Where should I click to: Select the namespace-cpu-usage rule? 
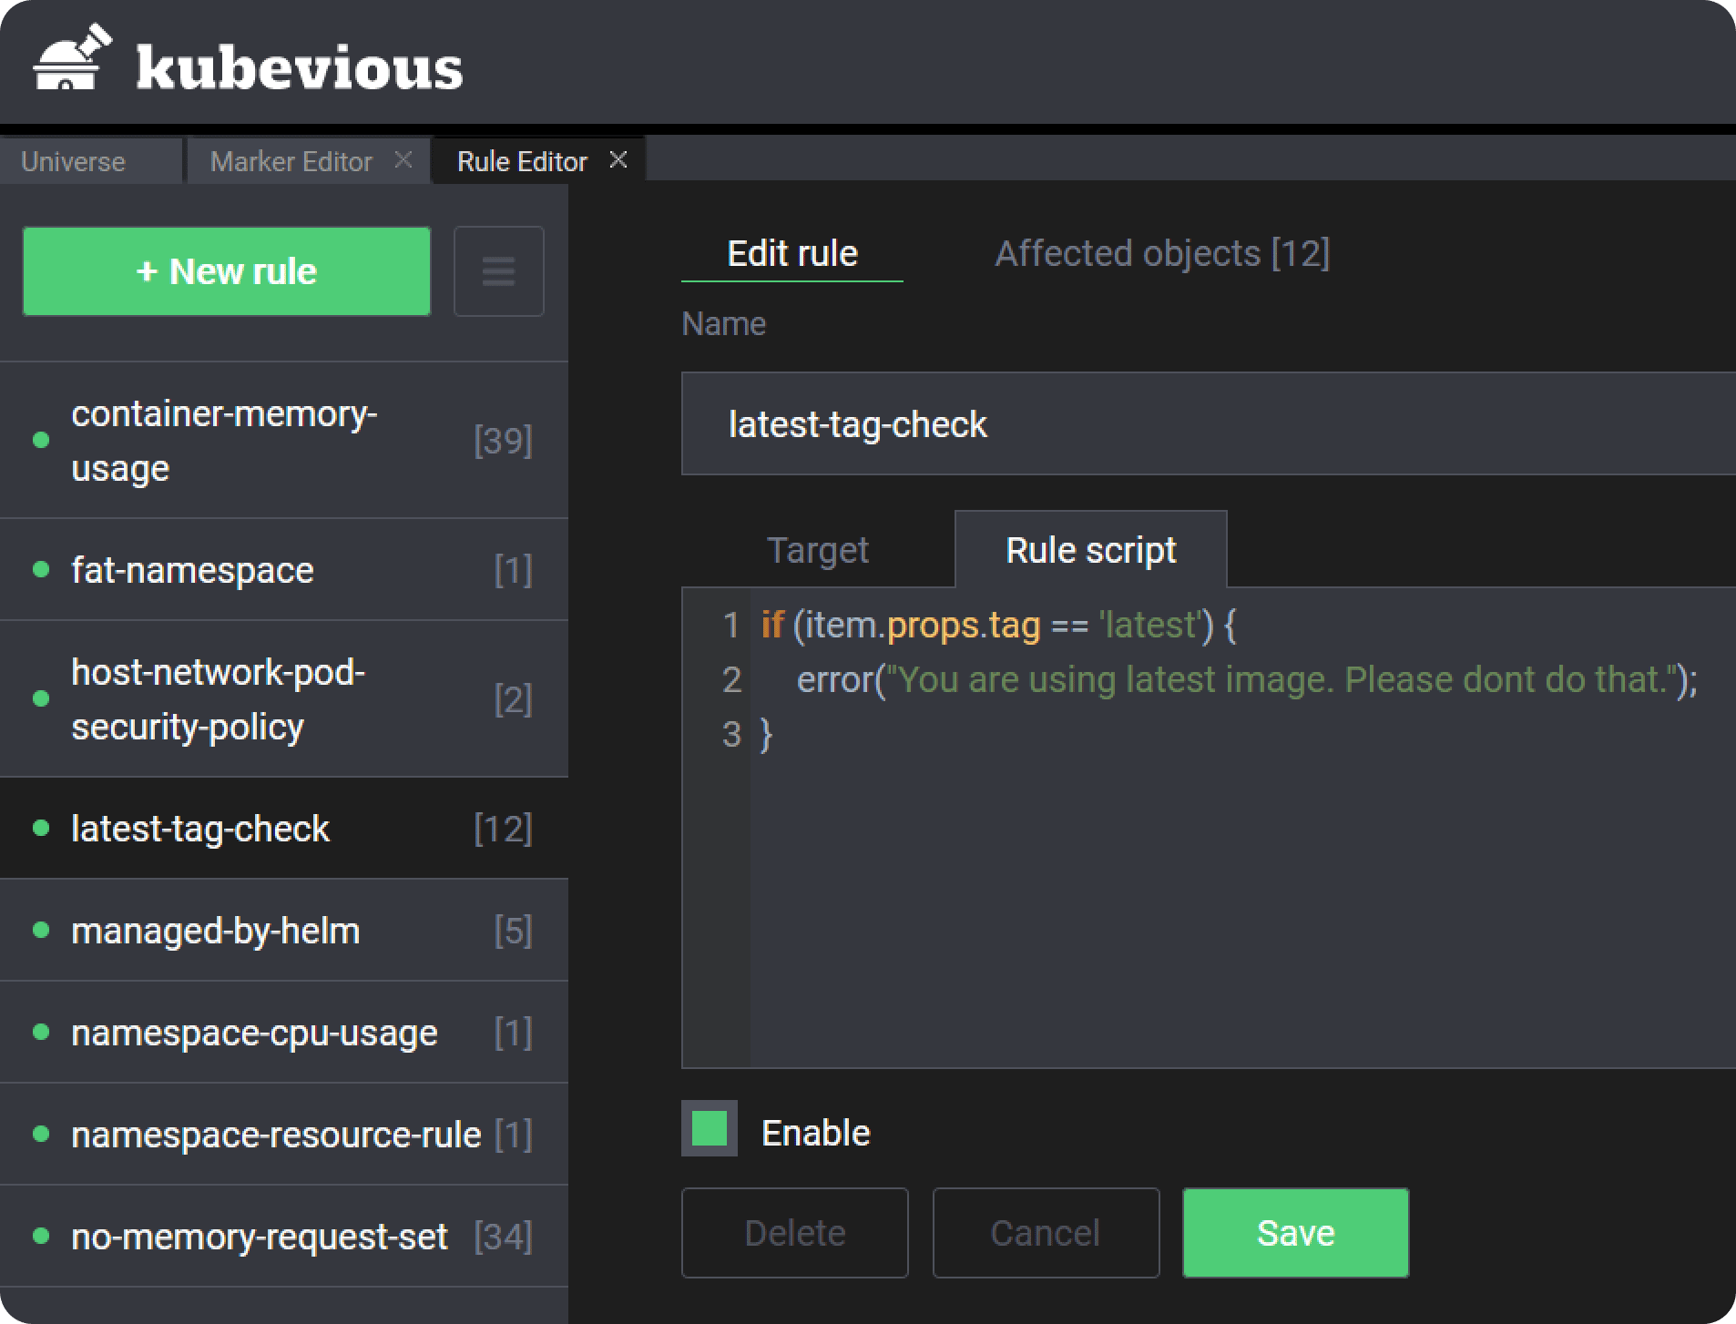point(284,1033)
